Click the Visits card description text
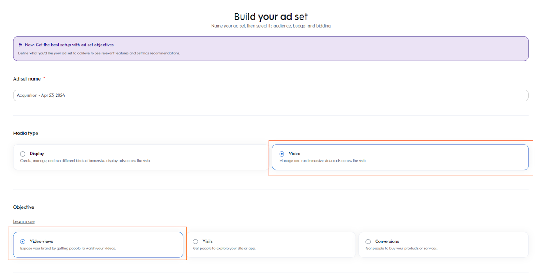Image resolution: width=544 pixels, height=277 pixels. click(x=224, y=248)
